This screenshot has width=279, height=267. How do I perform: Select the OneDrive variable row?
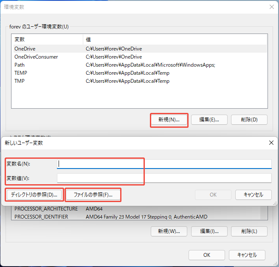click(140, 49)
